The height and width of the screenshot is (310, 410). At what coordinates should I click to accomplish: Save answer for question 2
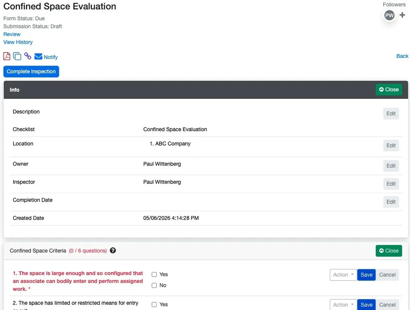coord(366,304)
